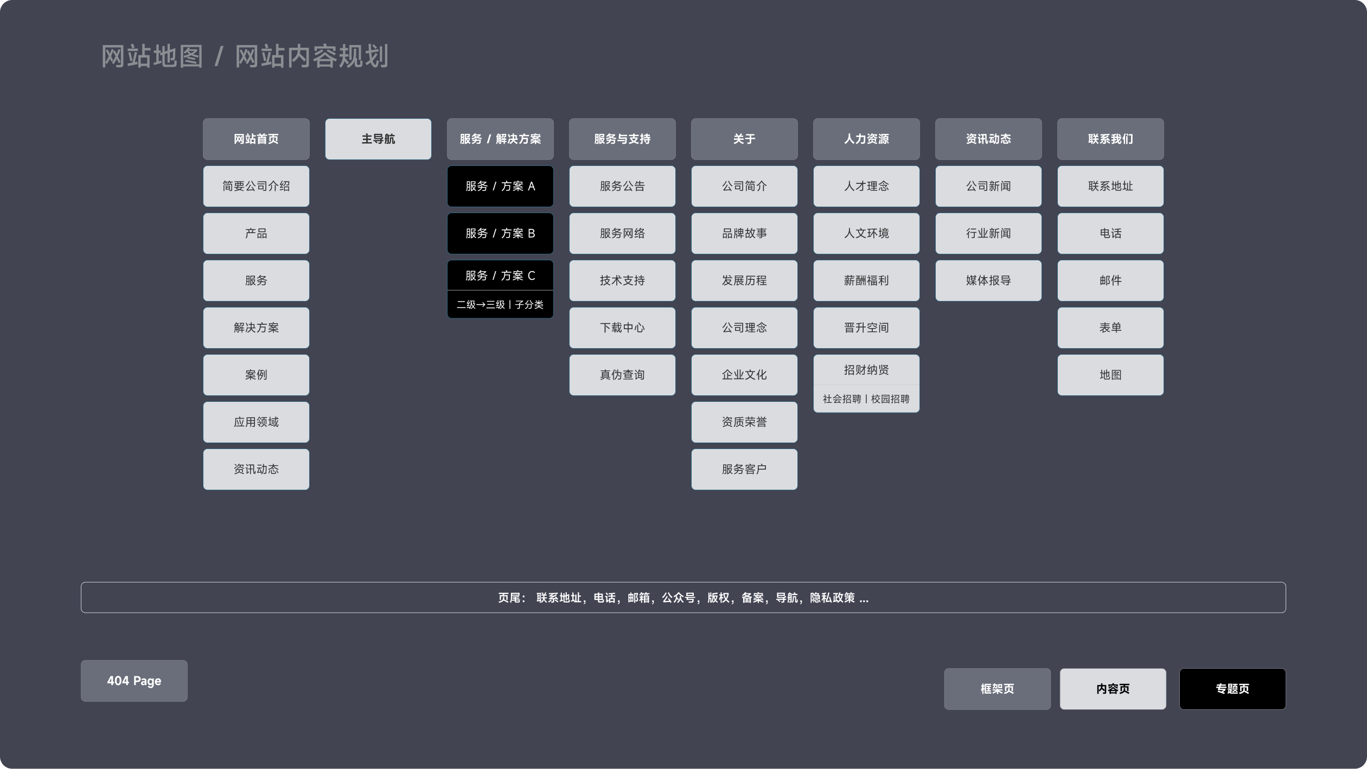Select the 框架页 legend box

[997, 689]
